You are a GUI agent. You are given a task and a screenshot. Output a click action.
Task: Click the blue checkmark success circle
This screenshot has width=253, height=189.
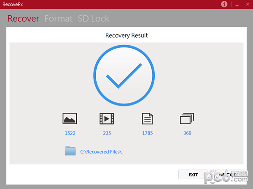coord(124,75)
